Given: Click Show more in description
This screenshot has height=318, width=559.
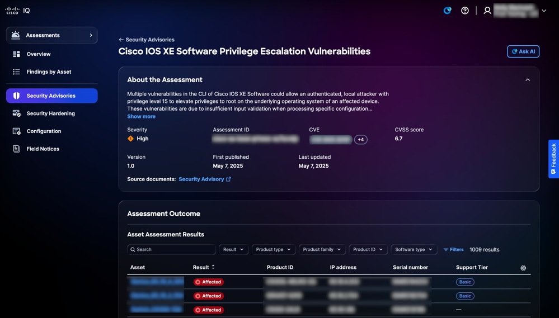Looking at the screenshot, I should click(x=141, y=116).
